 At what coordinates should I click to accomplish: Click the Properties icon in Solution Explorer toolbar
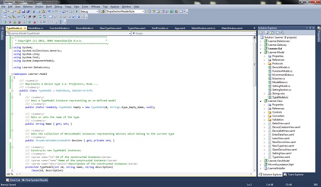tap(261, 33)
